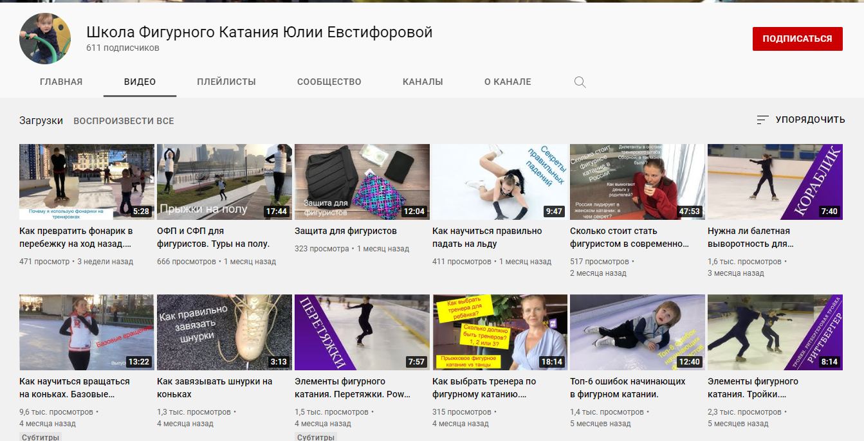Click the channel name heading
Image resolution: width=864 pixels, height=441 pixels.
point(259,32)
